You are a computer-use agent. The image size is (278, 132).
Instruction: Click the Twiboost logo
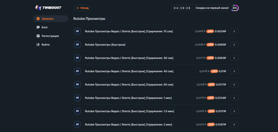[x=48, y=8]
